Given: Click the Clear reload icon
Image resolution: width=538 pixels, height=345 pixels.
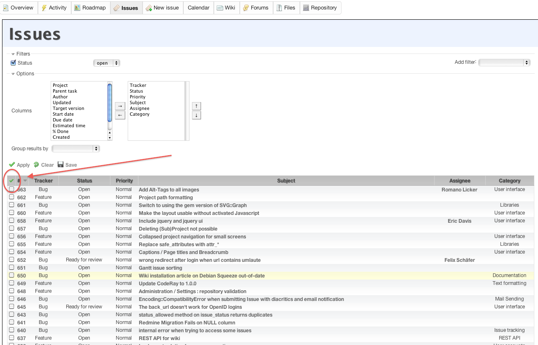Looking at the screenshot, I should tap(36, 165).
